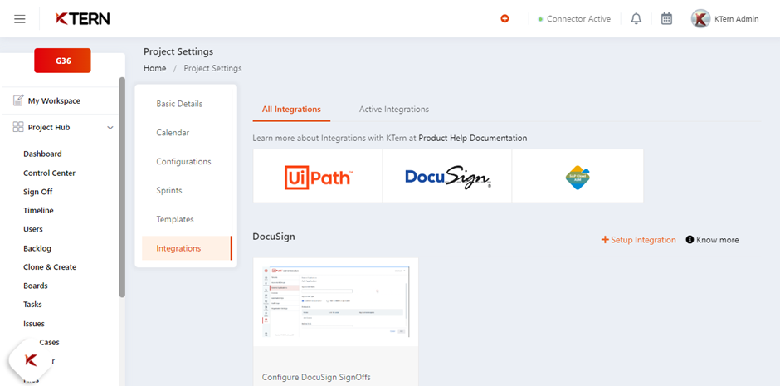The width and height of the screenshot is (780, 386).
Task: Go to Home breadcrumb
Action: tap(154, 68)
